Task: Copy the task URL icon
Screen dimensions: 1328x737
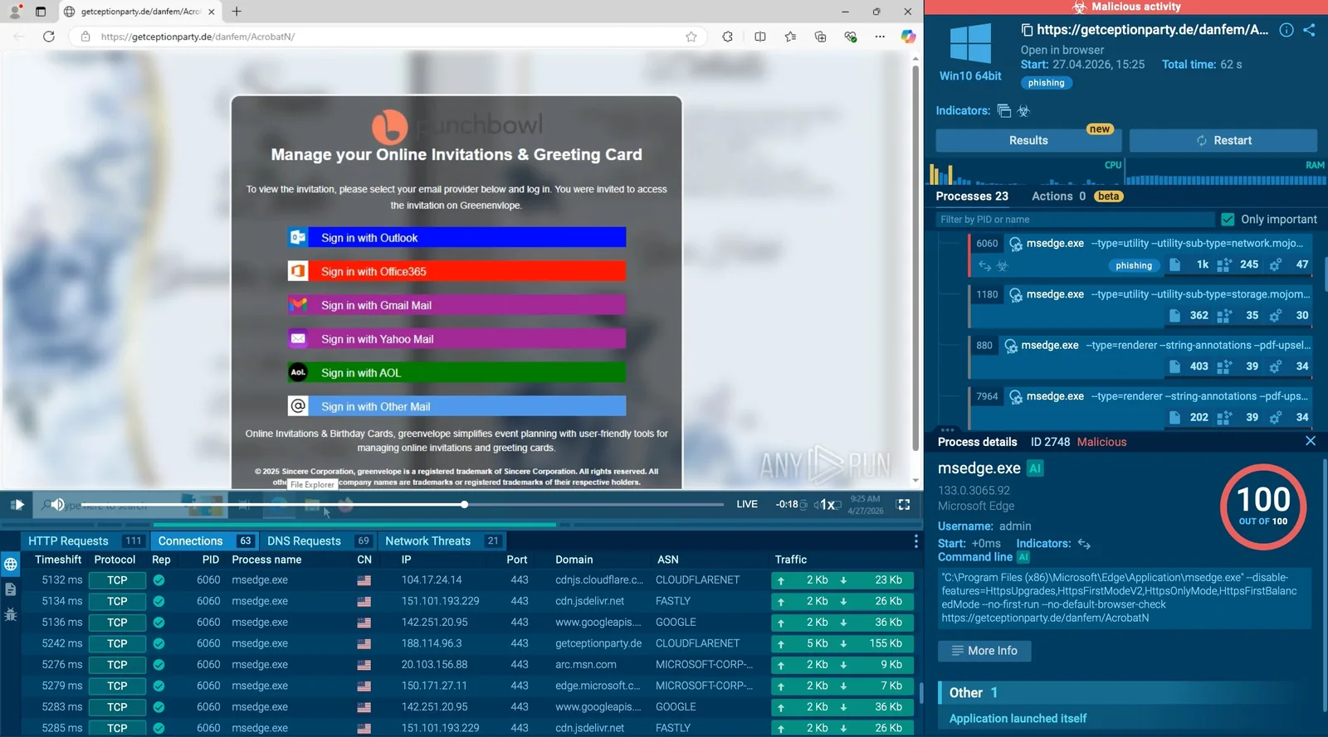Action: coord(1027,30)
